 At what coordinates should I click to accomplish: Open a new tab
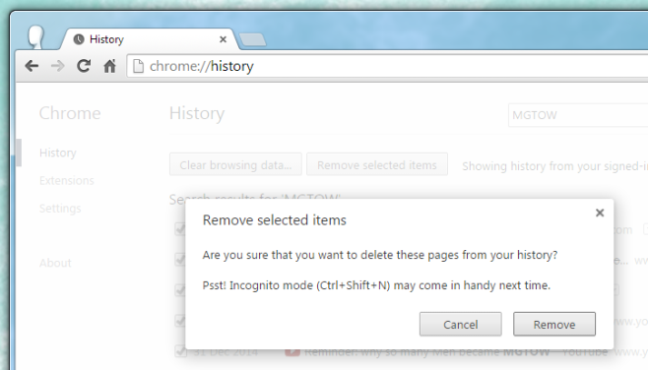pos(252,39)
